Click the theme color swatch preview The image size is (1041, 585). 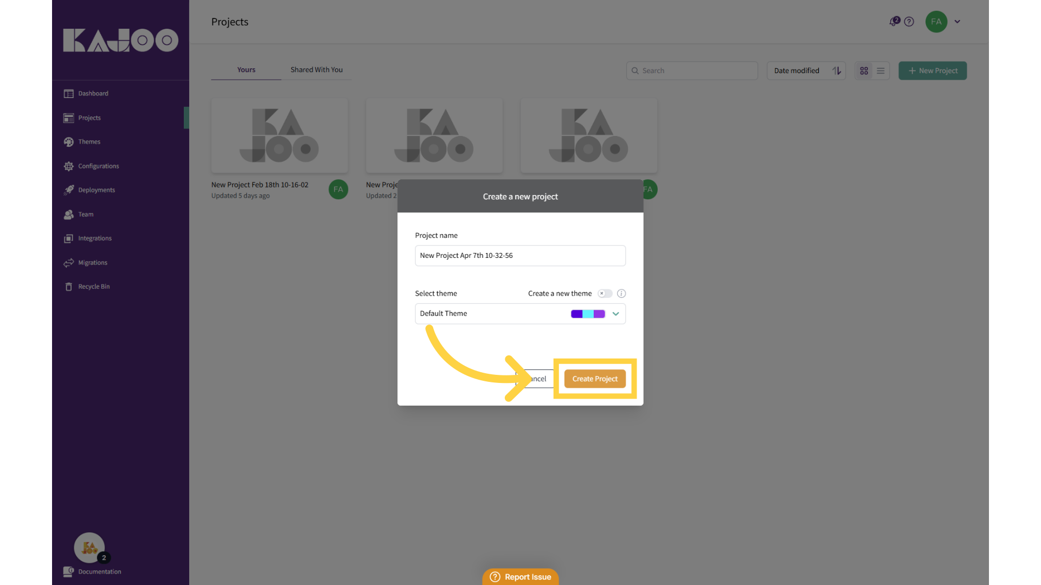pyautogui.click(x=588, y=314)
